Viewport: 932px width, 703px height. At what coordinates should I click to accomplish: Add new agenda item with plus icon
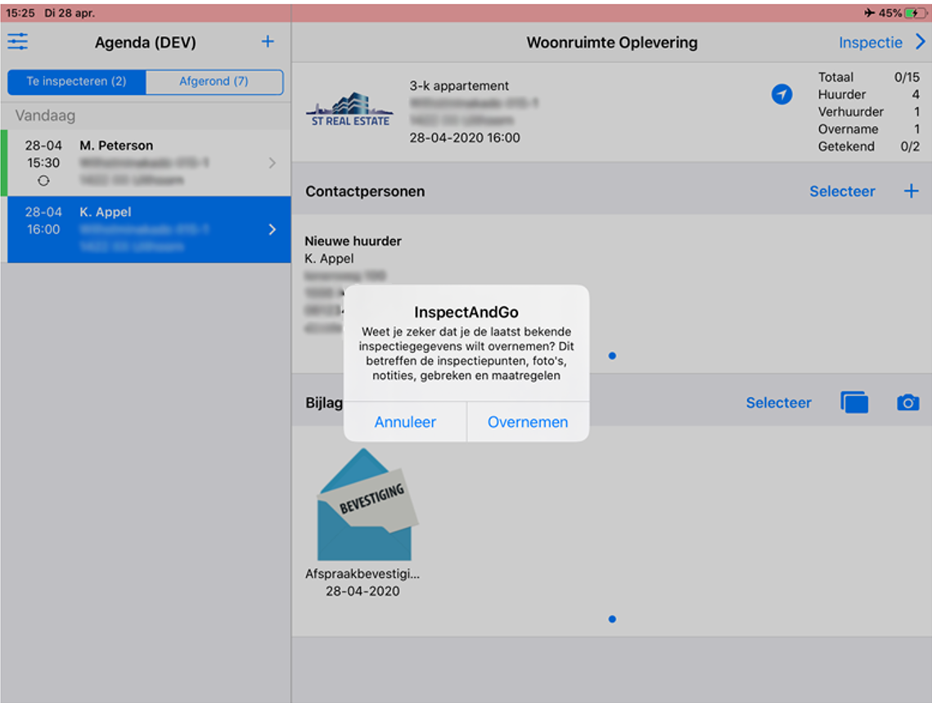(x=268, y=41)
